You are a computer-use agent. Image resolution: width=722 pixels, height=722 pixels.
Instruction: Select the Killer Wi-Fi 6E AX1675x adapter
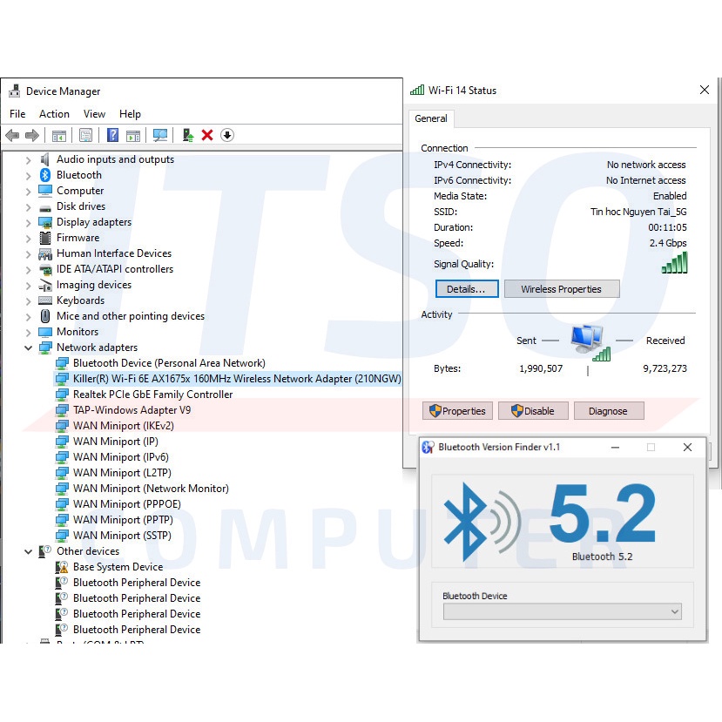[x=237, y=379]
